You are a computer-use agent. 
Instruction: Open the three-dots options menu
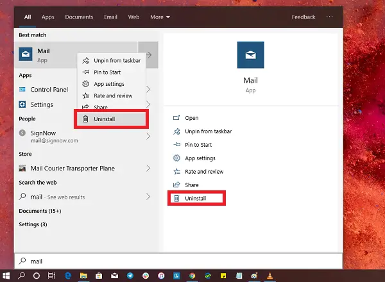coord(330,17)
